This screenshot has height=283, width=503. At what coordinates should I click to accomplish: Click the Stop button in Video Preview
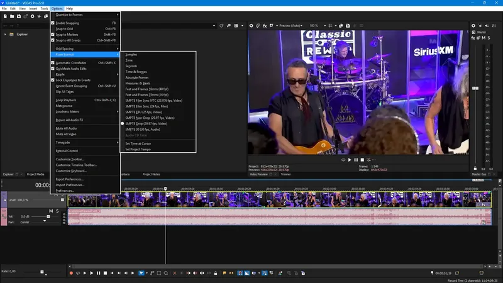363,160
